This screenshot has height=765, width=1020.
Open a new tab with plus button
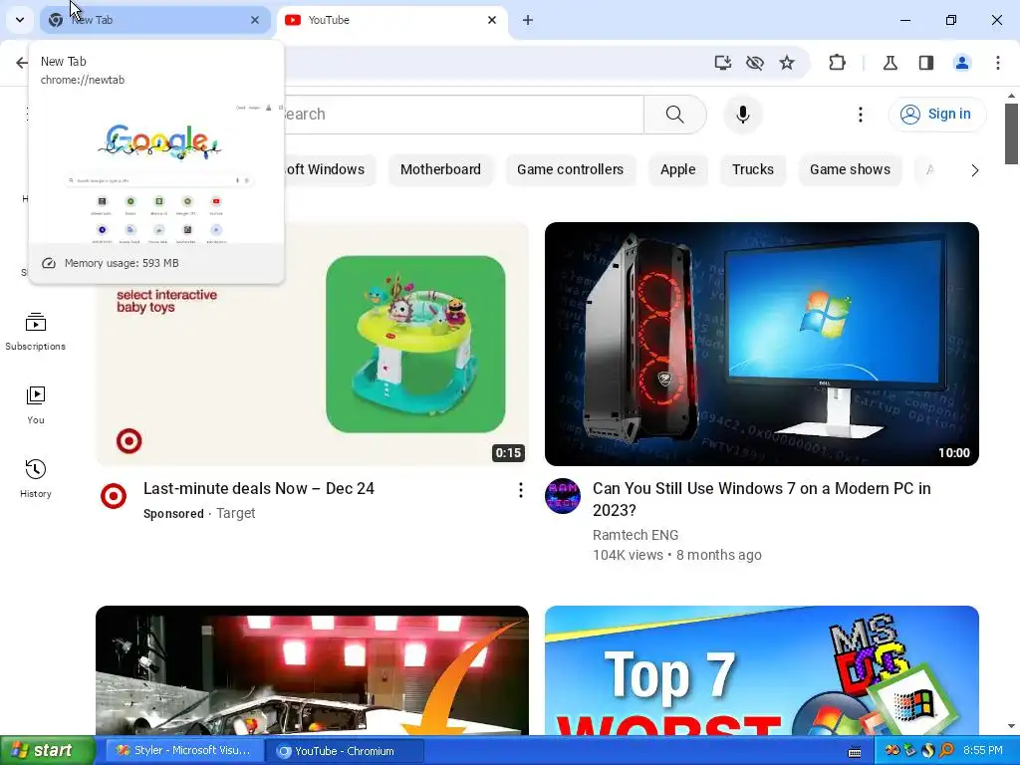point(528,20)
